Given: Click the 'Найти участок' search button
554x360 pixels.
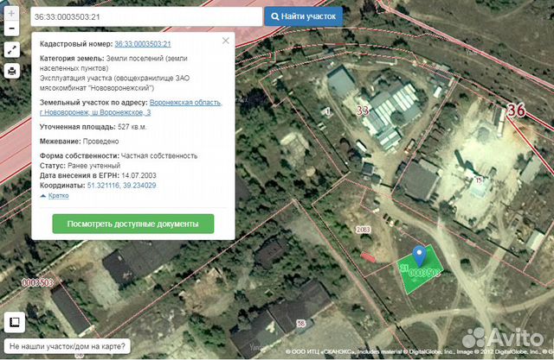Looking at the screenshot, I should 303,16.
